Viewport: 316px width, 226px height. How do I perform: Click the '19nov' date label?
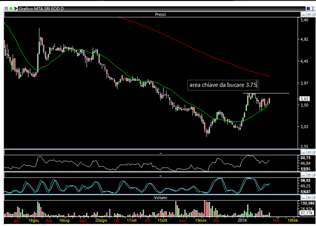(x=201, y=220)
